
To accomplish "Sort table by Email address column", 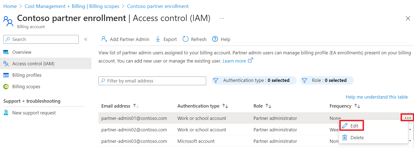I will pos(136,106).
